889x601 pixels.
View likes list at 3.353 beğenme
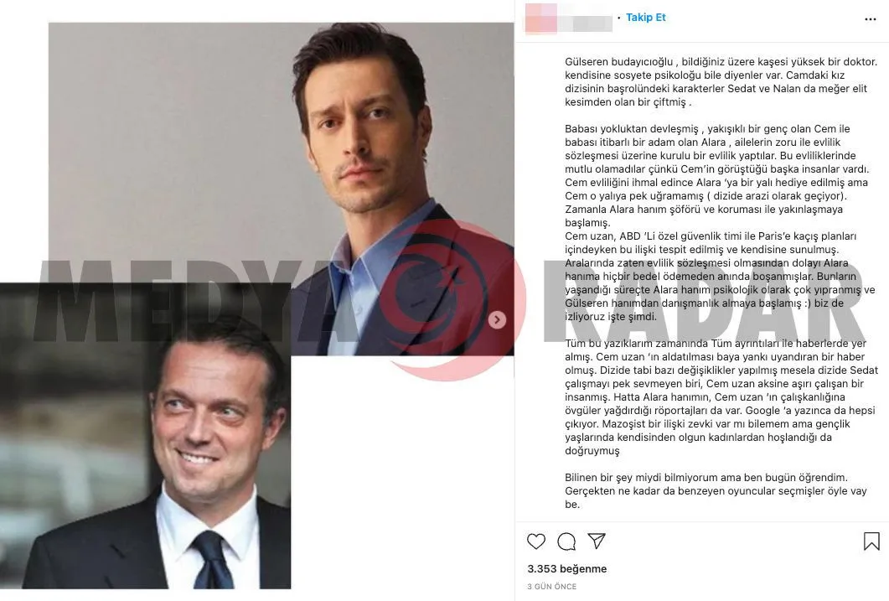pos(567,568)
